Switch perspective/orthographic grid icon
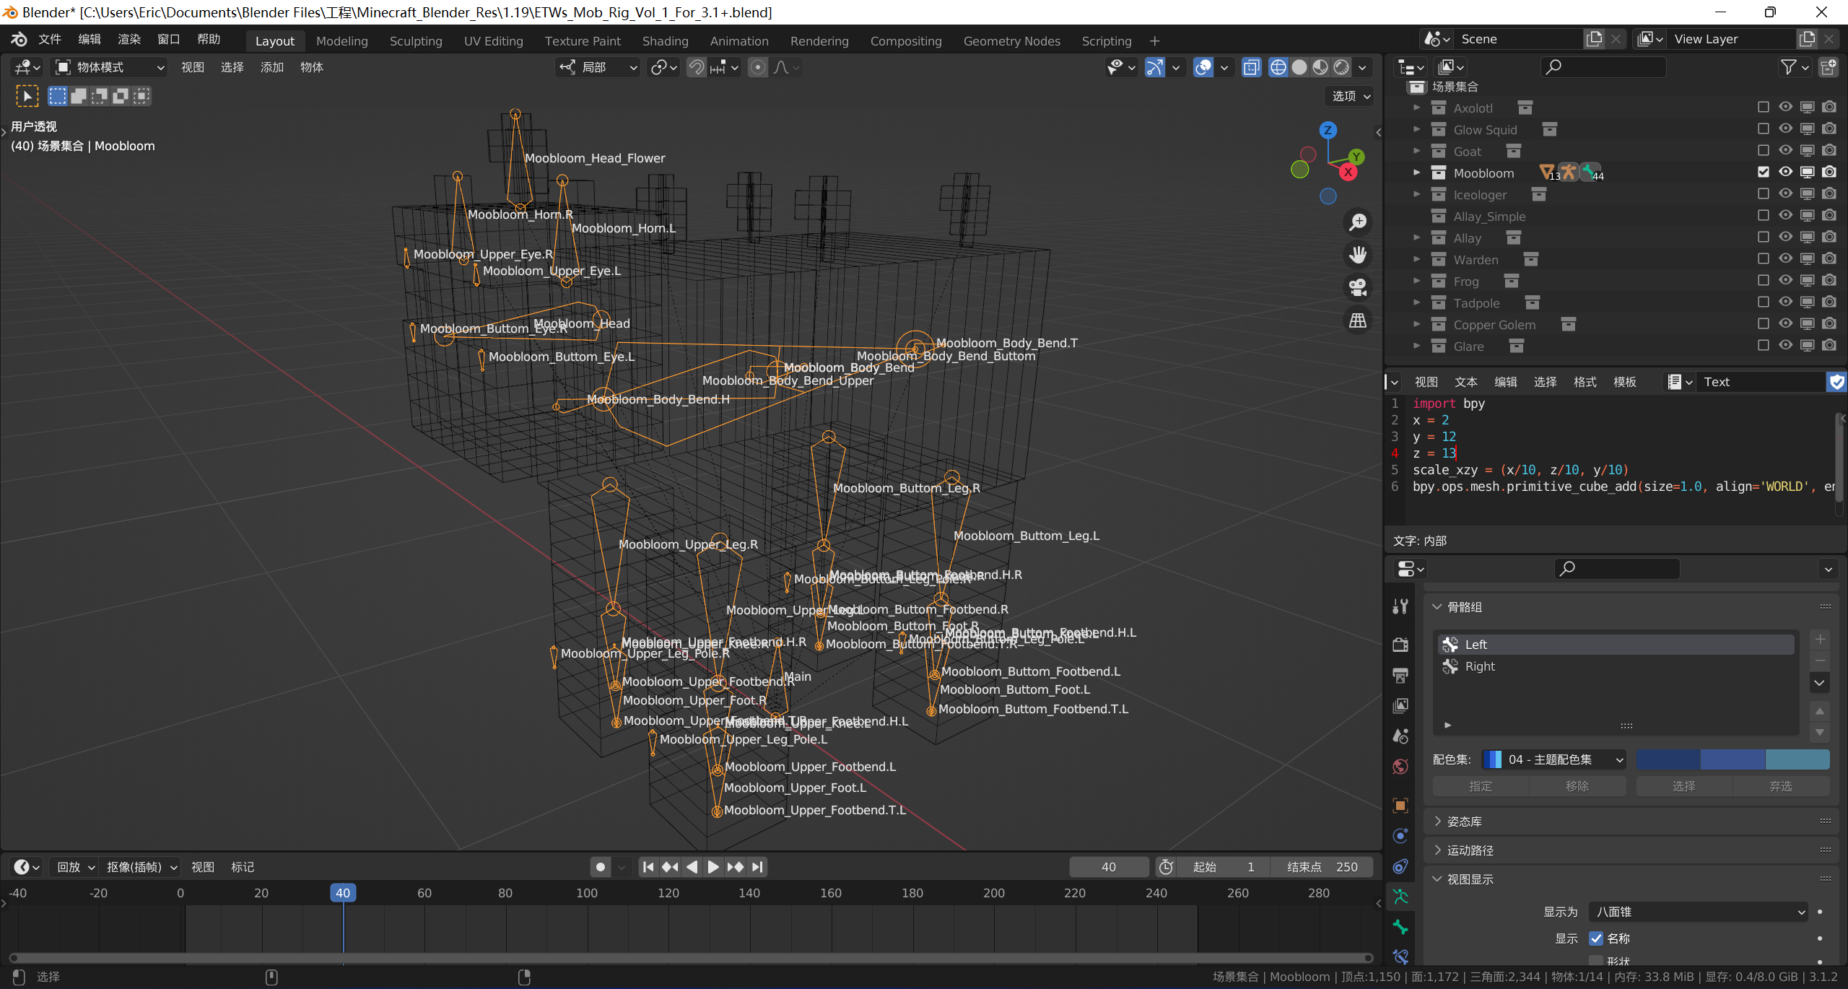This screenshot has width=1848, height=989. (x=1358, y=321)
